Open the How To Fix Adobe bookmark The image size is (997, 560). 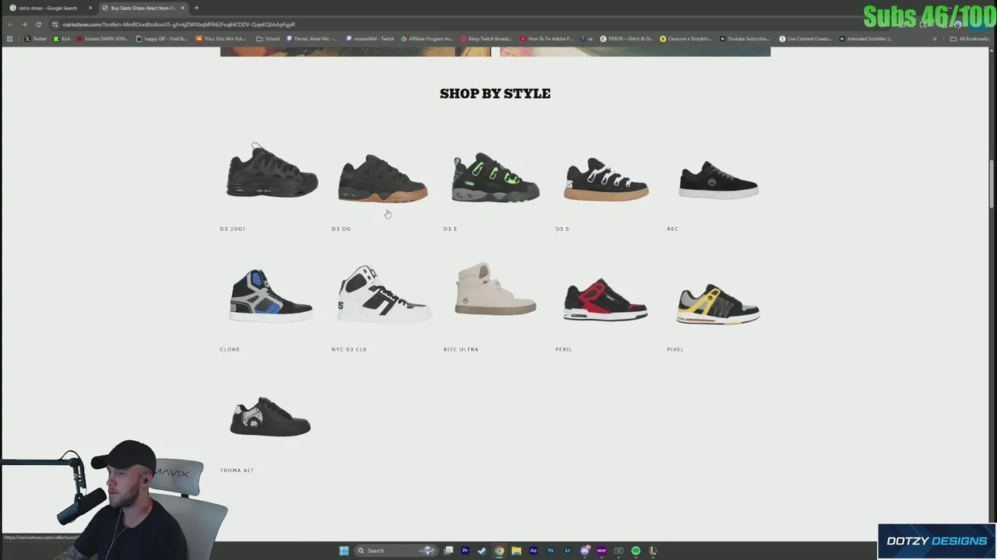click(x=546, y=38)
